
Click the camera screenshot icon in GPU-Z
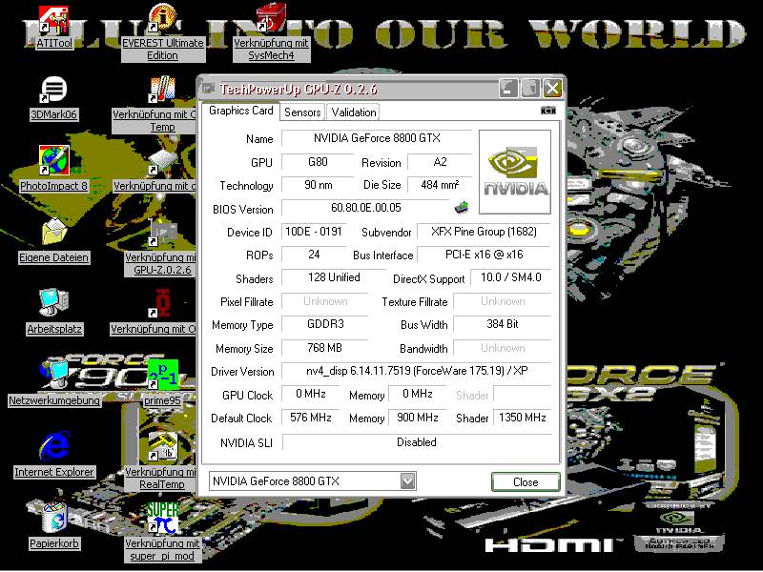point(548,111)
